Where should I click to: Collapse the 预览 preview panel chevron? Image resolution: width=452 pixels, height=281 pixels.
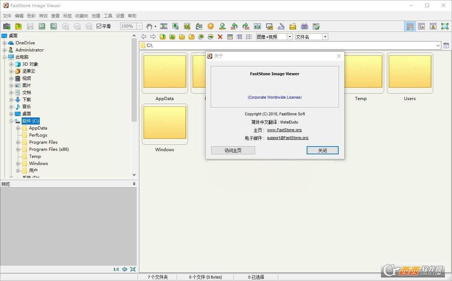(x=134, y=184)
